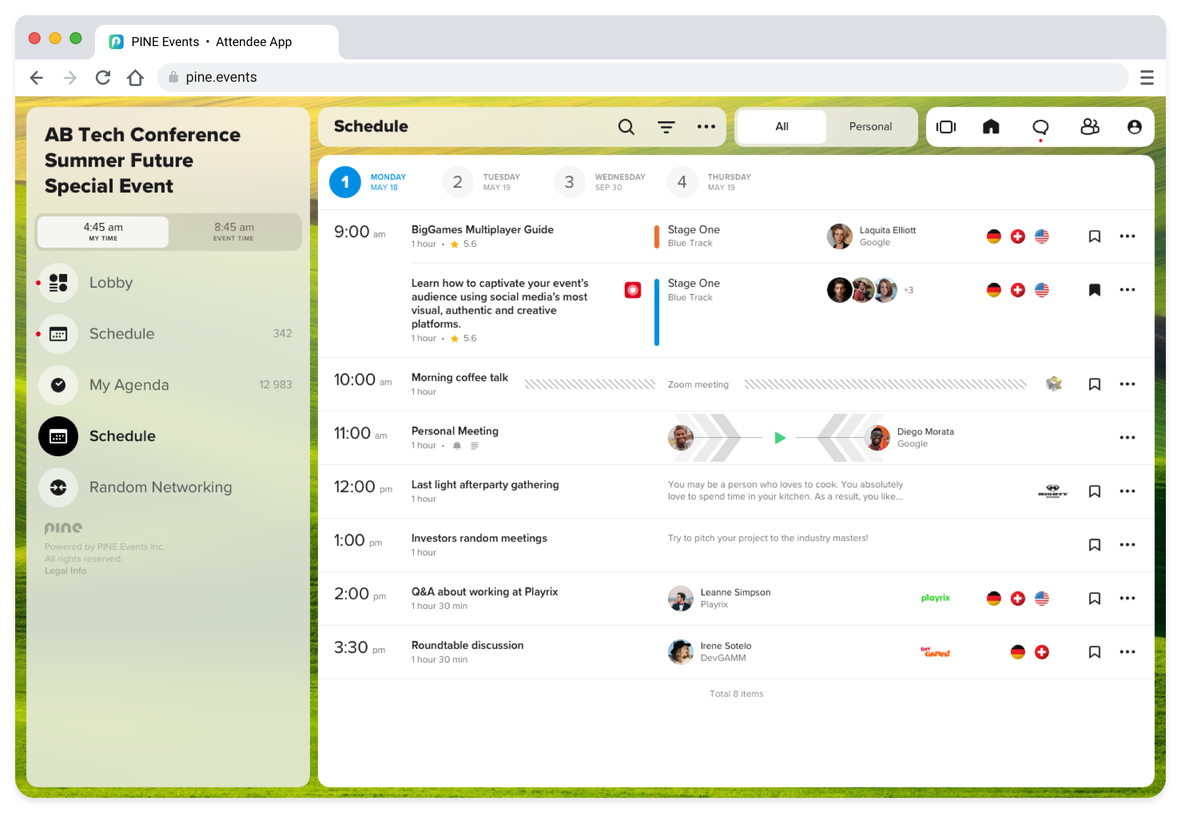
Task: Open the people networking icon
Action: pos(1089,127)
